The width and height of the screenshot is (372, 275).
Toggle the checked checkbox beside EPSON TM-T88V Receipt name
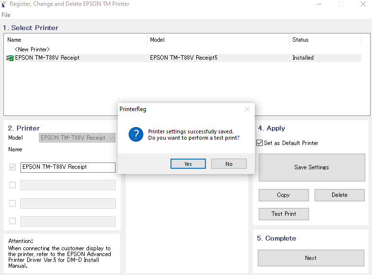pyautogui.click(x=12, y=167)
